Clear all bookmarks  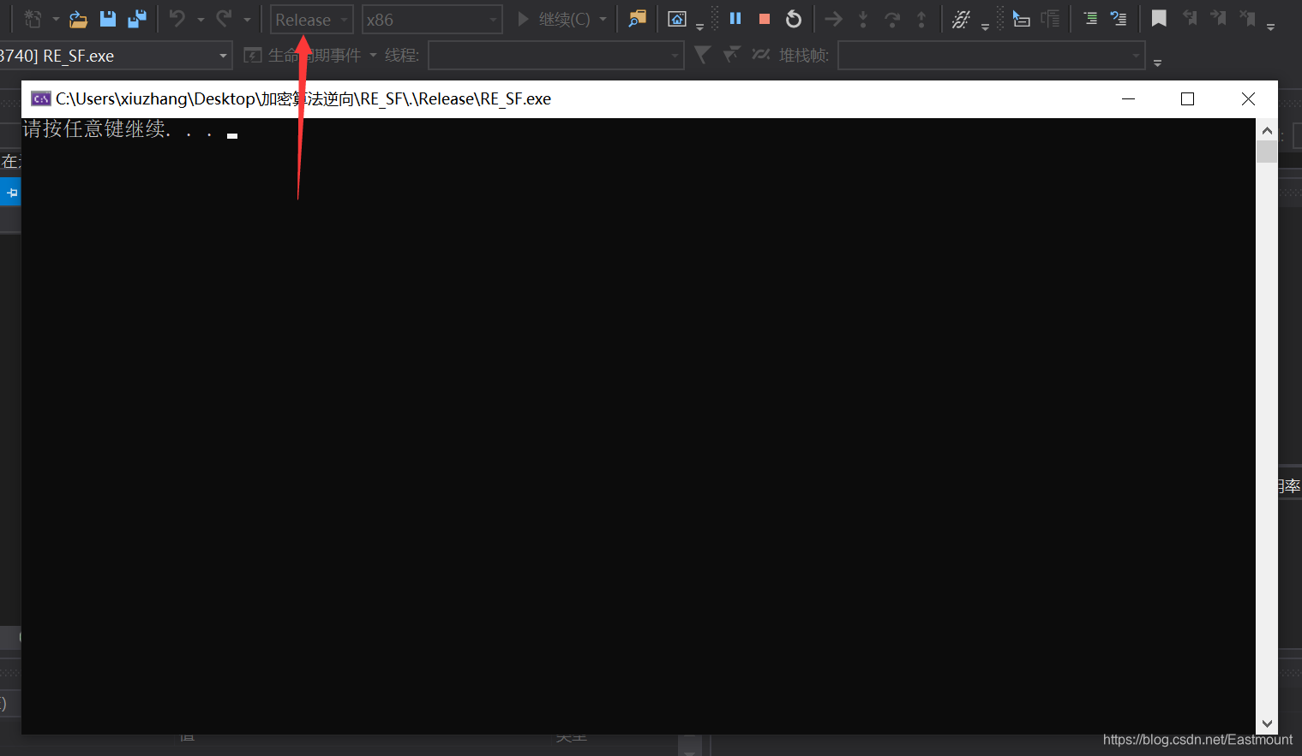pos(1247,19)
